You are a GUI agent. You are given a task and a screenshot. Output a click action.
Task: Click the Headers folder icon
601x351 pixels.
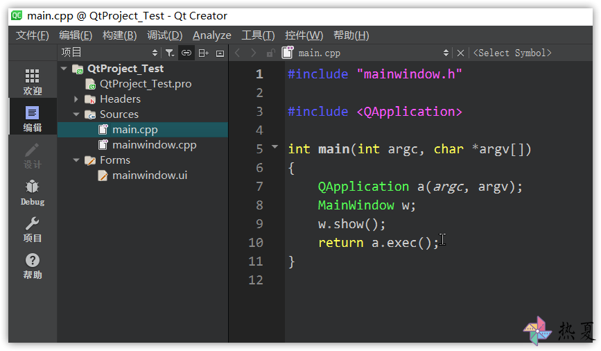coord(90,99)
